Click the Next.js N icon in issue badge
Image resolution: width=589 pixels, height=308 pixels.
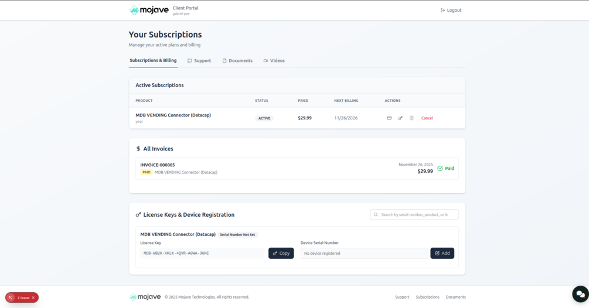click(x=11, y=297)
